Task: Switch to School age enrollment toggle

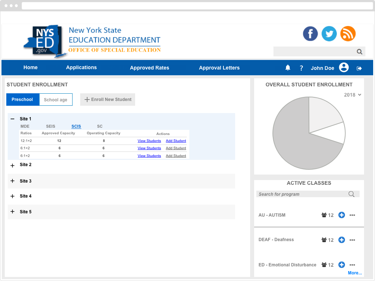Action: (x=56, y=100)
